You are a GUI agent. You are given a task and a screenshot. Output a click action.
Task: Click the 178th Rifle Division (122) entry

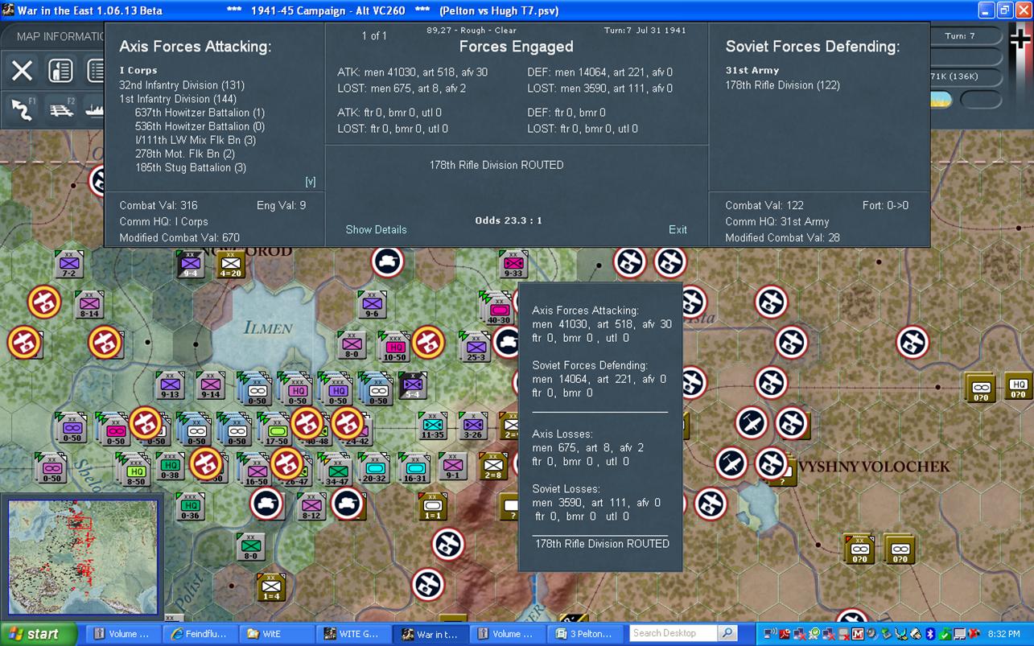[x=782, y=85]
